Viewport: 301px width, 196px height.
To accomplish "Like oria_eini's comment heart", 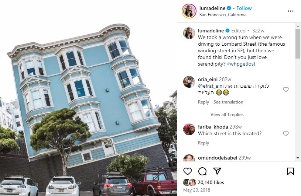I will pos(285,90).
